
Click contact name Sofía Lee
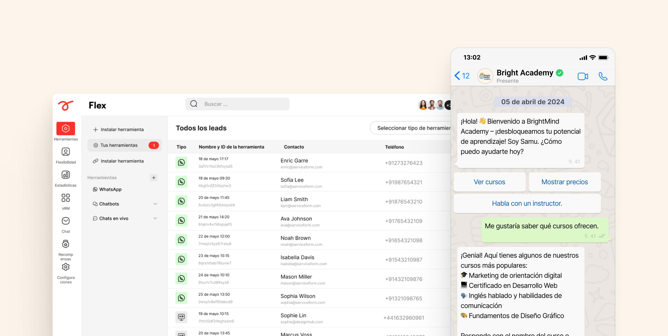tap(292, 180)
